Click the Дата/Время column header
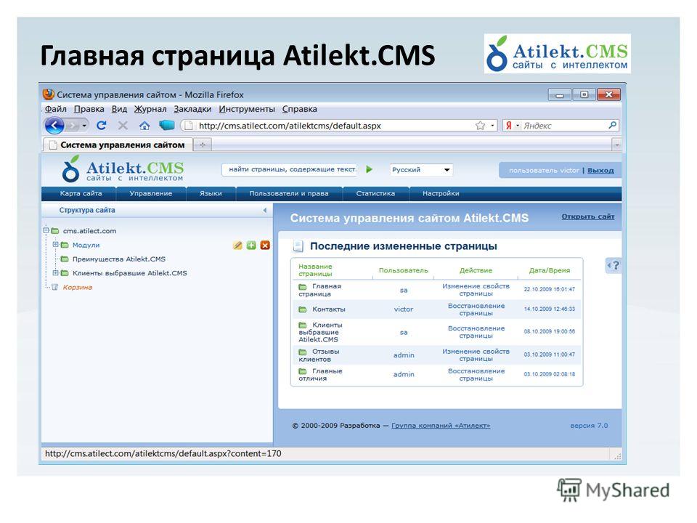697x523 pixels. [550, 270]
